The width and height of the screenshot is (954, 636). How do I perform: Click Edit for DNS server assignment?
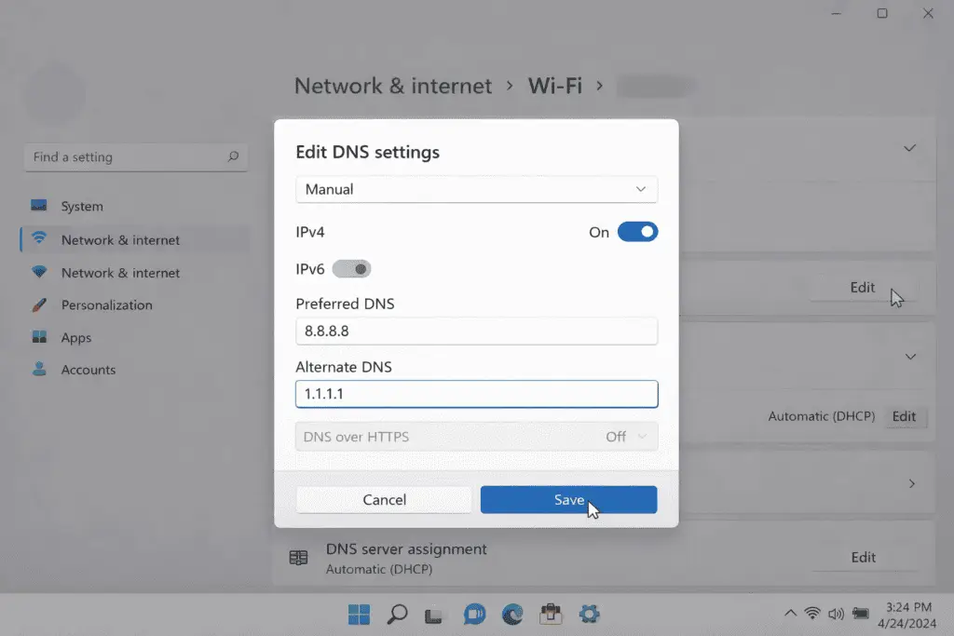[x=863, y=557]
